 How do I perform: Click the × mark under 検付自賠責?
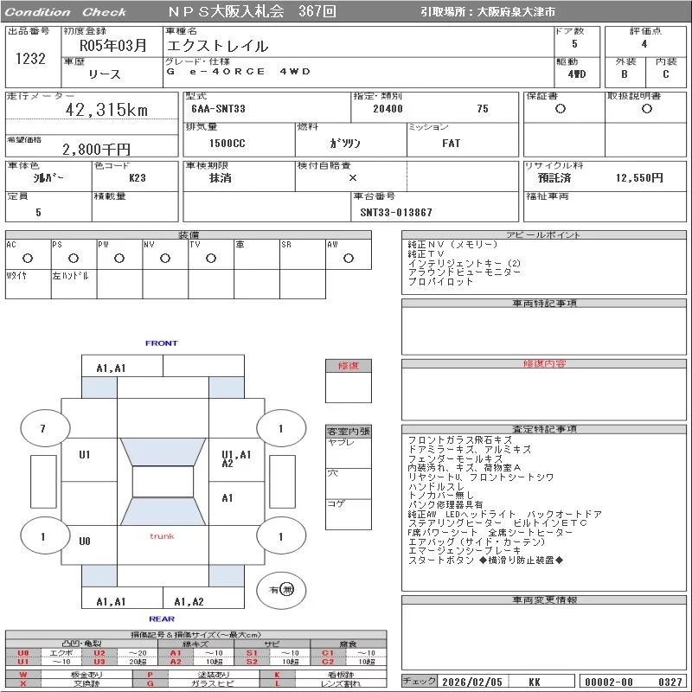353,178
